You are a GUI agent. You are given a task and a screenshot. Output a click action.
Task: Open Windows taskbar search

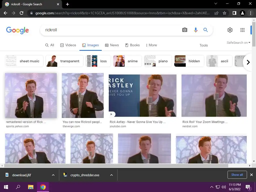[x=18, y=187]
